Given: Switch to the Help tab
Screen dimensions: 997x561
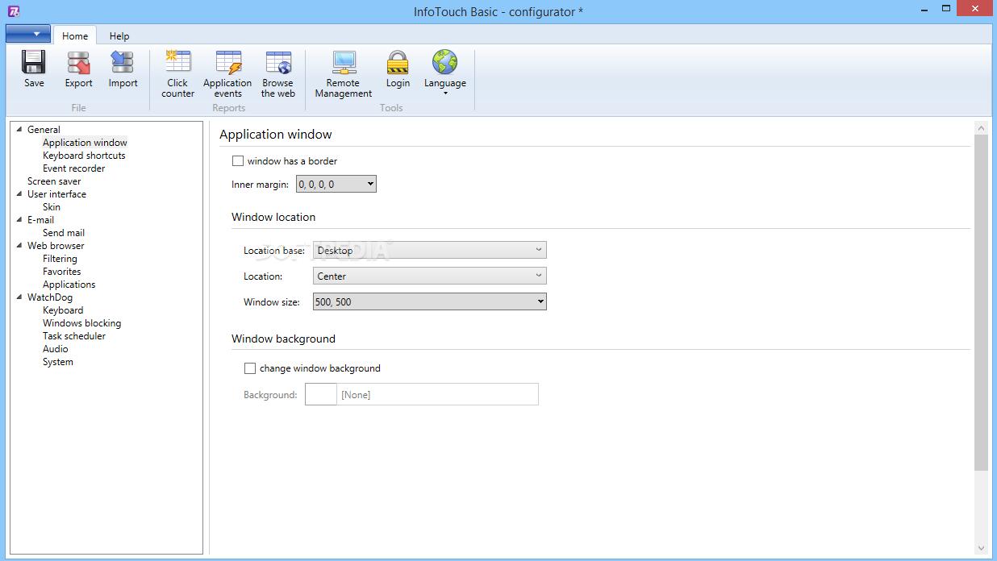Looking at the screenshot, I should (119, 35).
